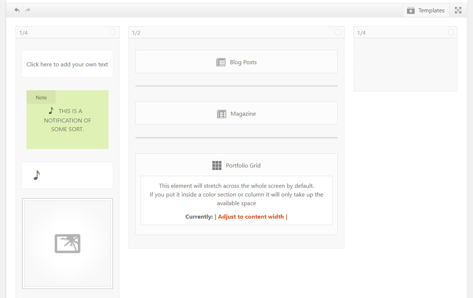
Task: Click the Magazine layout icon
Action: click(221, 114)
